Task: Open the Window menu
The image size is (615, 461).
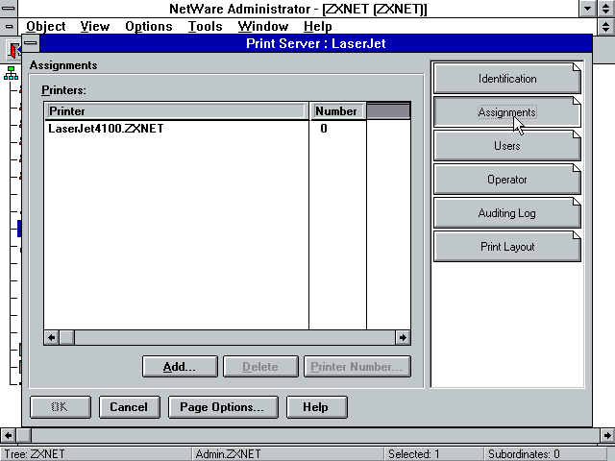Action: pos(262,26)
